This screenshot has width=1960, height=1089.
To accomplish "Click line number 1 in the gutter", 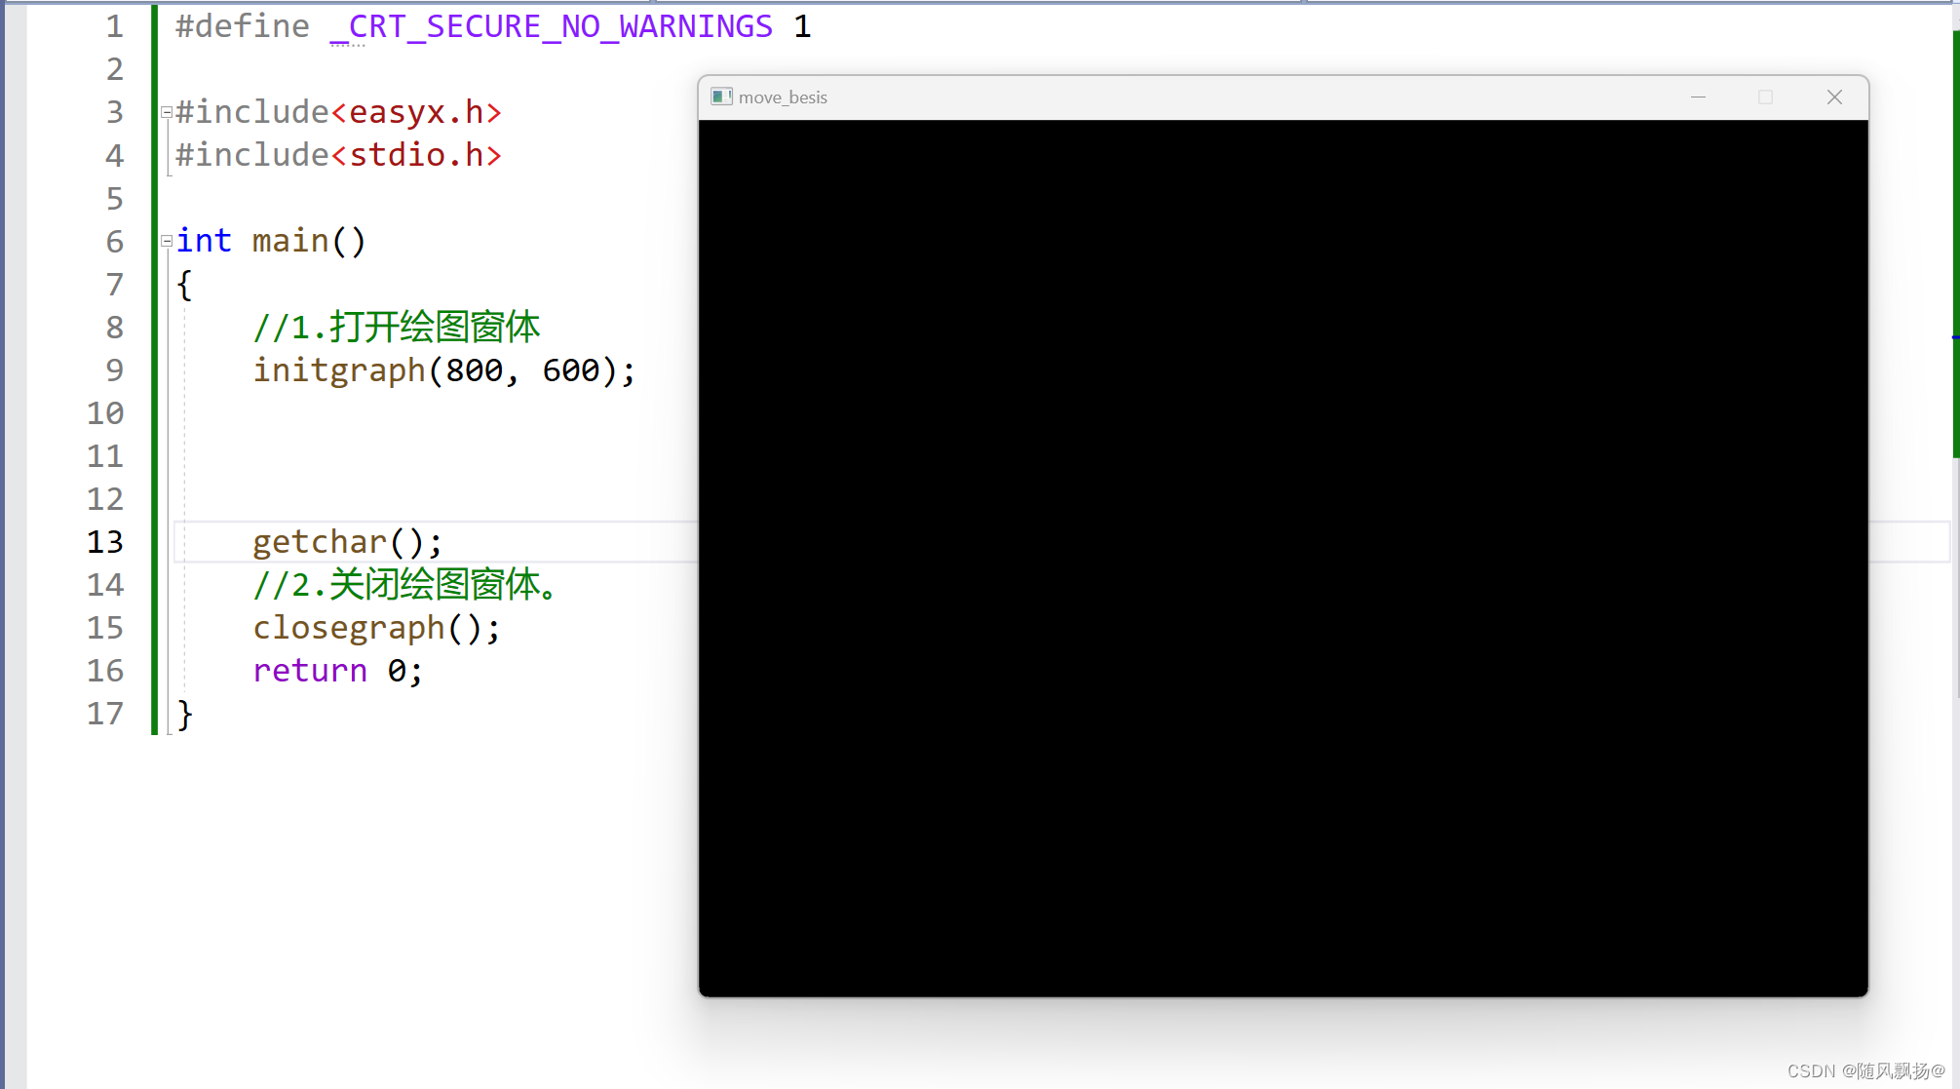I will tap(115, 26).
